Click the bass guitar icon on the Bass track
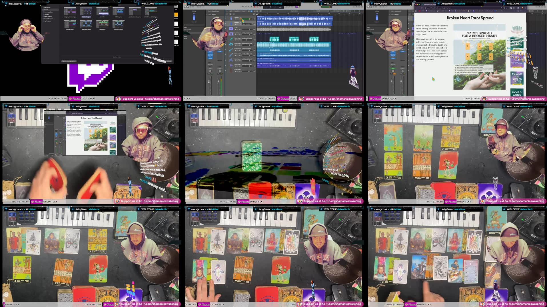Viewport: 547px width, 307px height. point(231,49)
